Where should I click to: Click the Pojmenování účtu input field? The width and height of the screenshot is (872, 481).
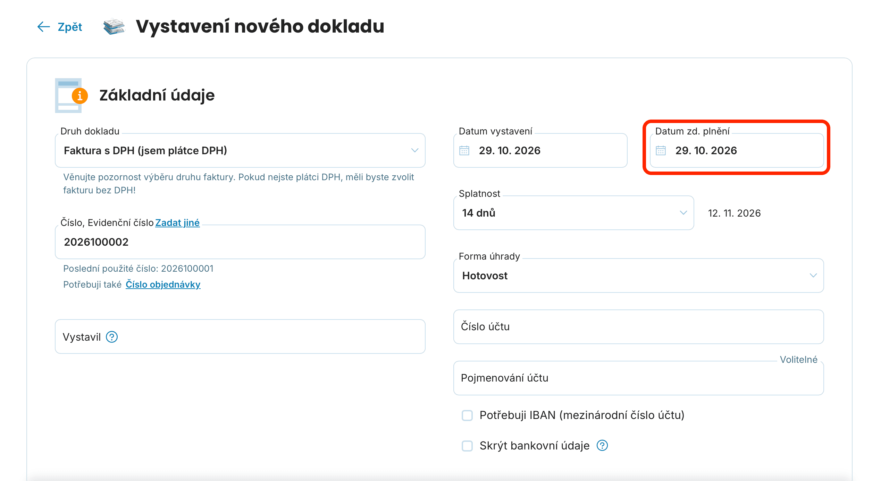[x=638, y=378]
